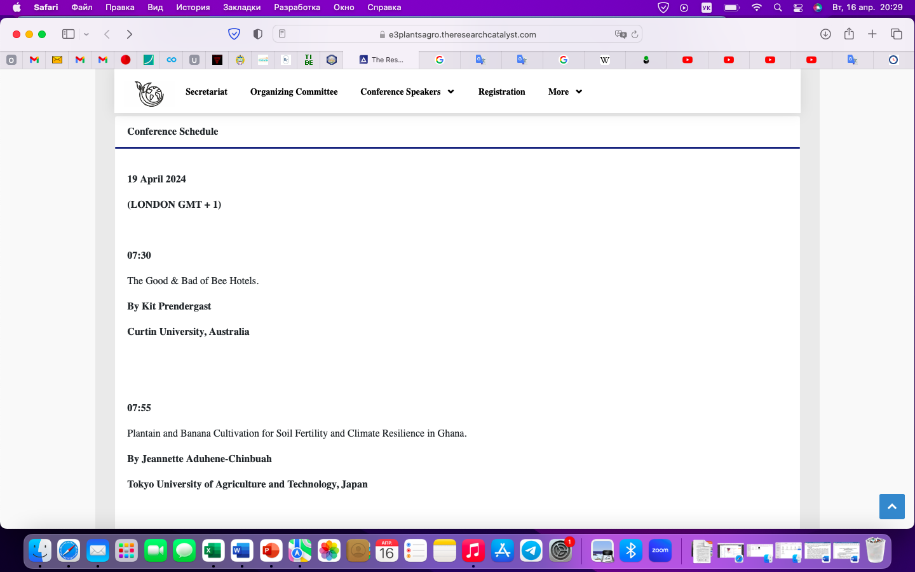This screenshot has width=915, height=572.
Task: Switch to the TIBE tab
Action: pos(309,60)
